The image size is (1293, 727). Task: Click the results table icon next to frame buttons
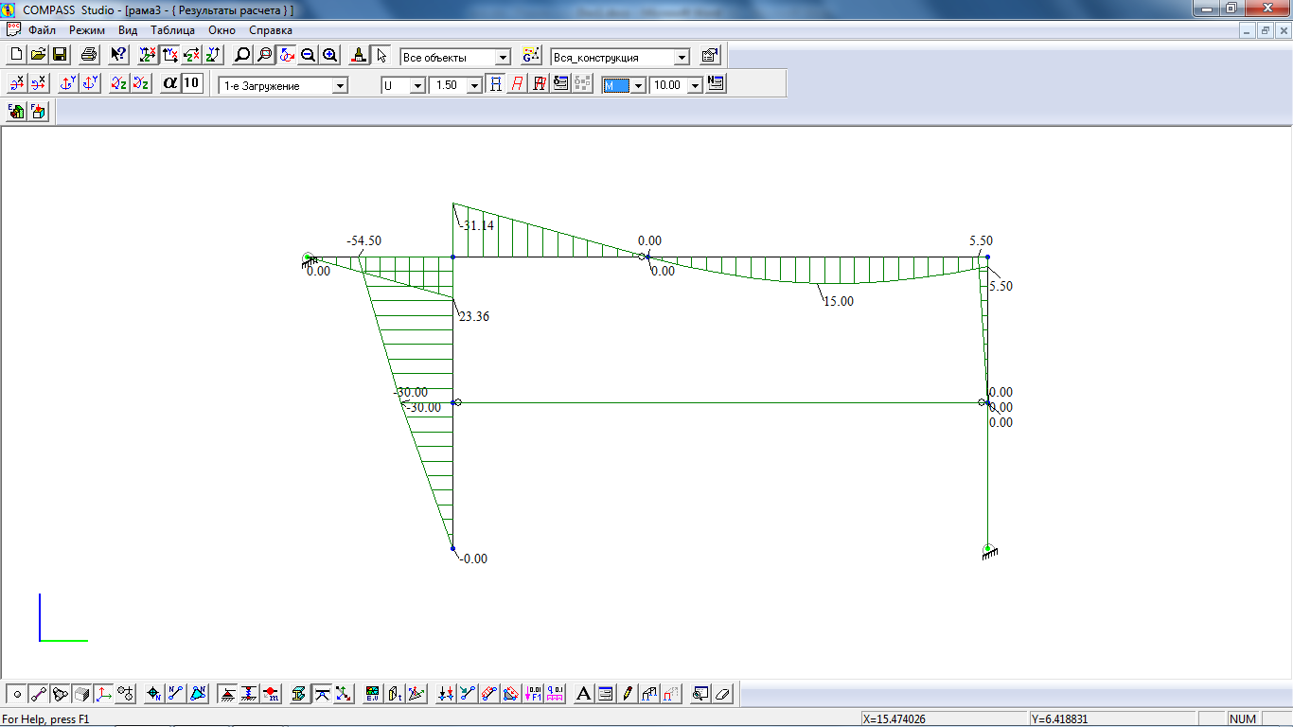tap(560, 83)
